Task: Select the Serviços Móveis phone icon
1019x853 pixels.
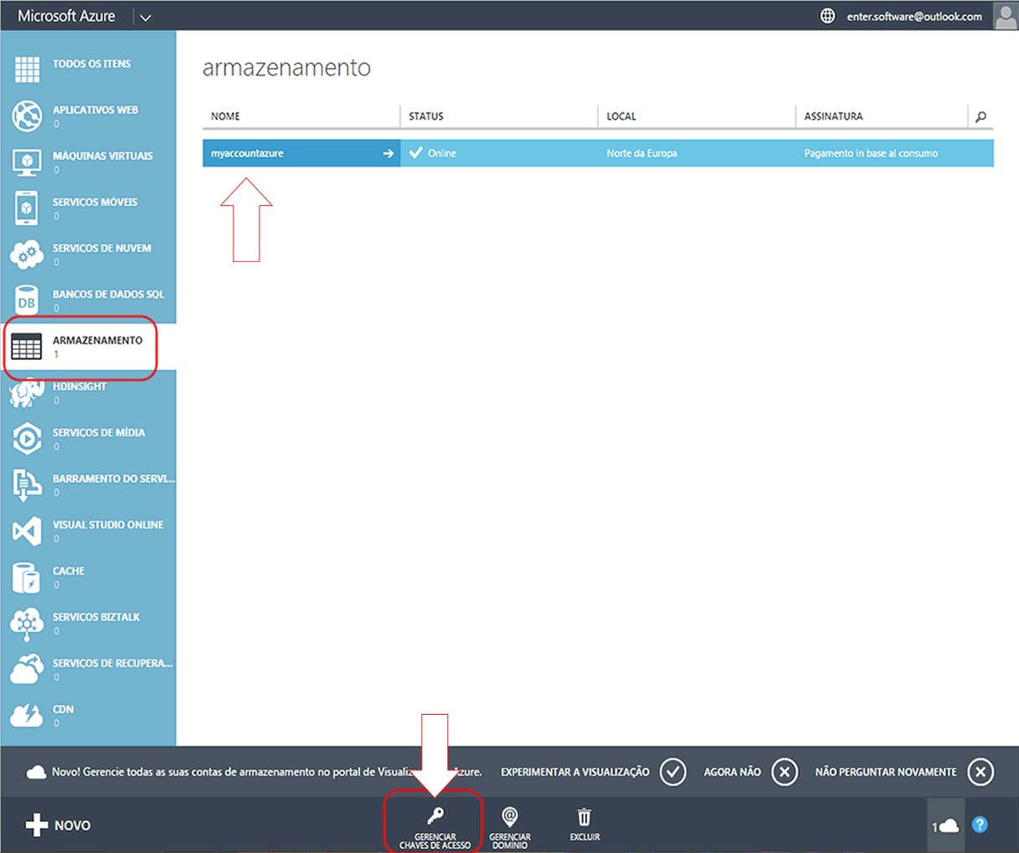Action: [x=27, y=208]
